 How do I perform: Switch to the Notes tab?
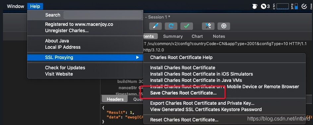[219, 36]
